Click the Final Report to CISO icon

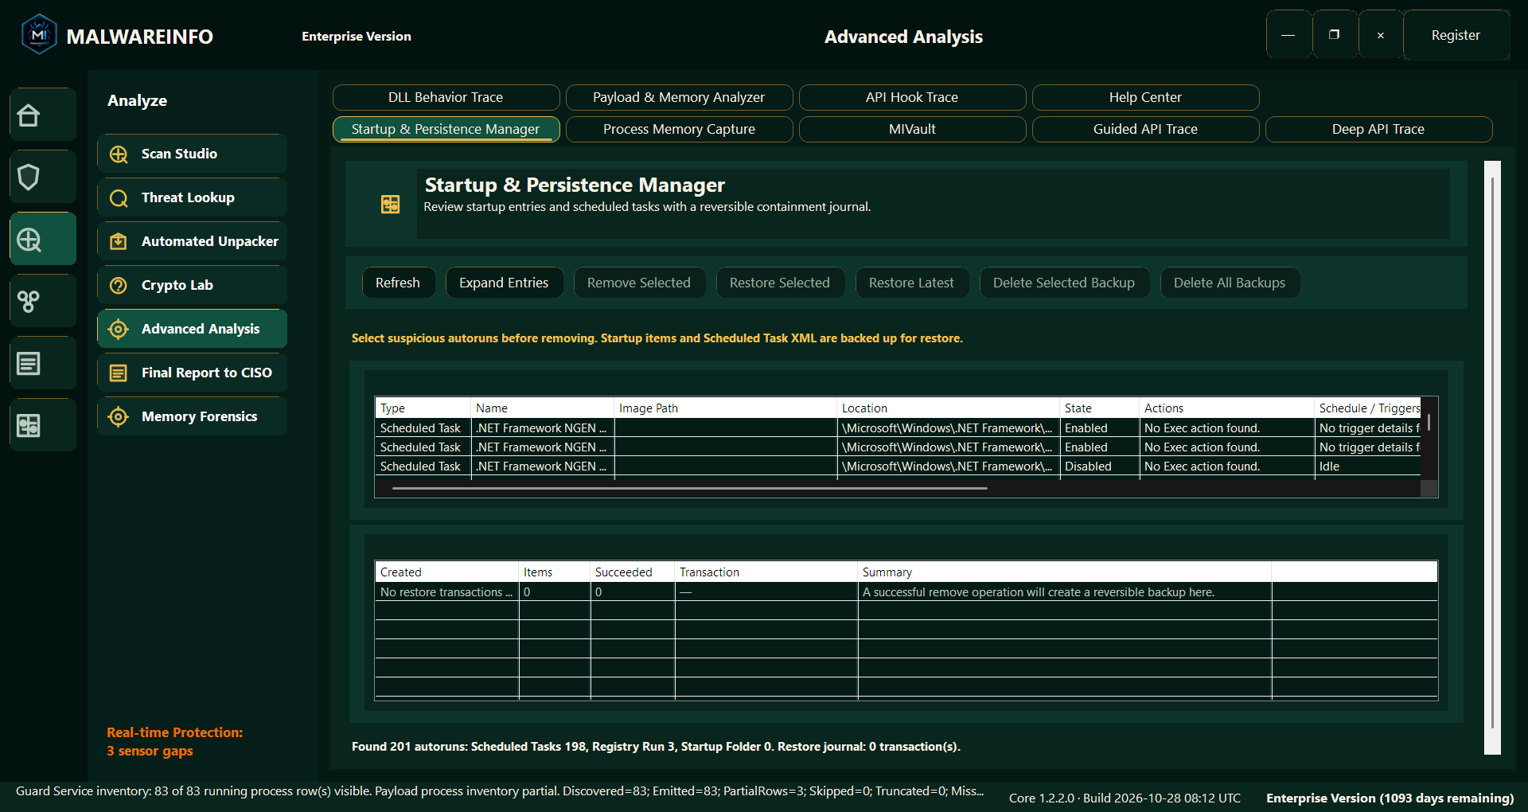click(x=119, y=373)
